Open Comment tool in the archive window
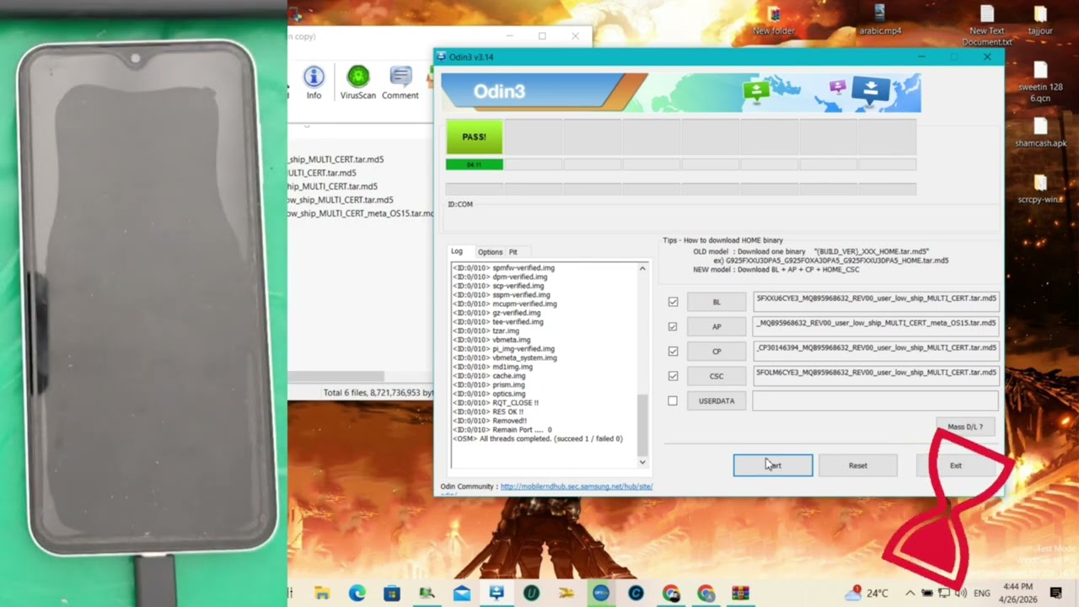1079x607 pixels. coord(400,83)
